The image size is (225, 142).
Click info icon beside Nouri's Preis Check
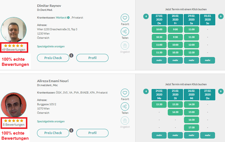(x=71, y=130)
